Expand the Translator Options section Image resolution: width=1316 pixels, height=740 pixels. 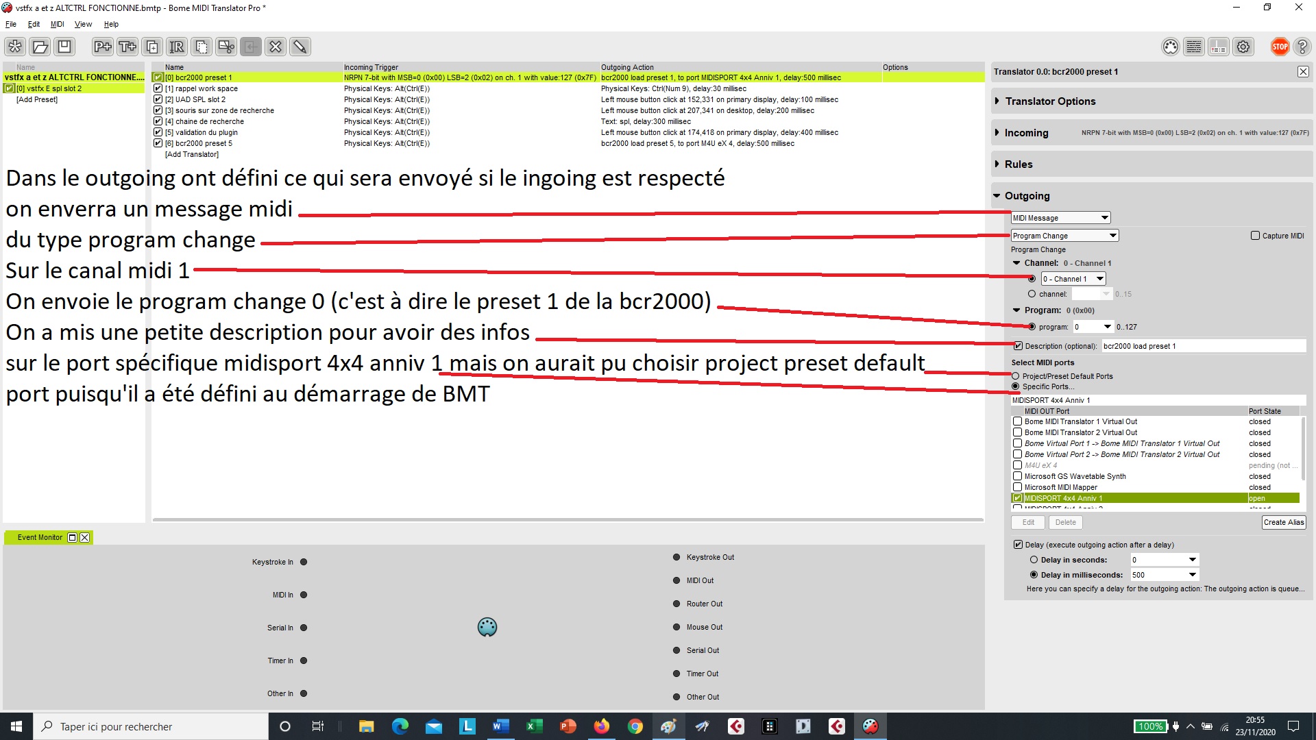1050,101
